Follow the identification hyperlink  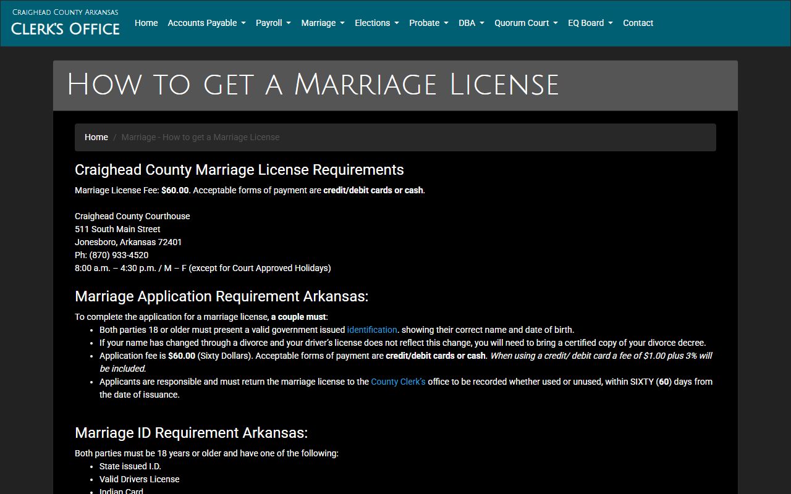(x=372, y=330)
